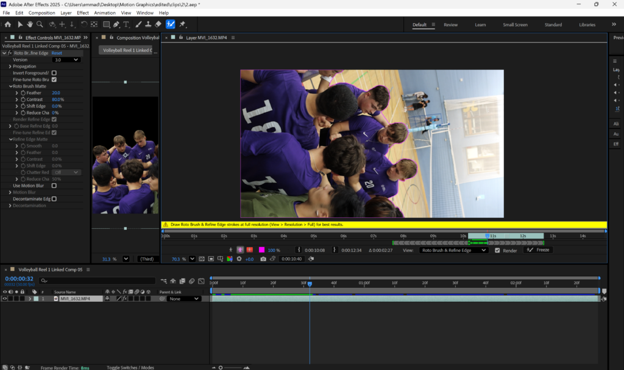
Task: Select the Clone Stamp tool
Action: point(148,24)
